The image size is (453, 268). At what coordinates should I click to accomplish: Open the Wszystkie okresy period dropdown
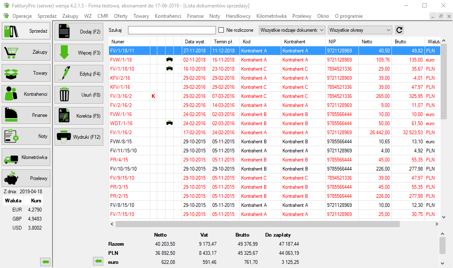(360, 30)
